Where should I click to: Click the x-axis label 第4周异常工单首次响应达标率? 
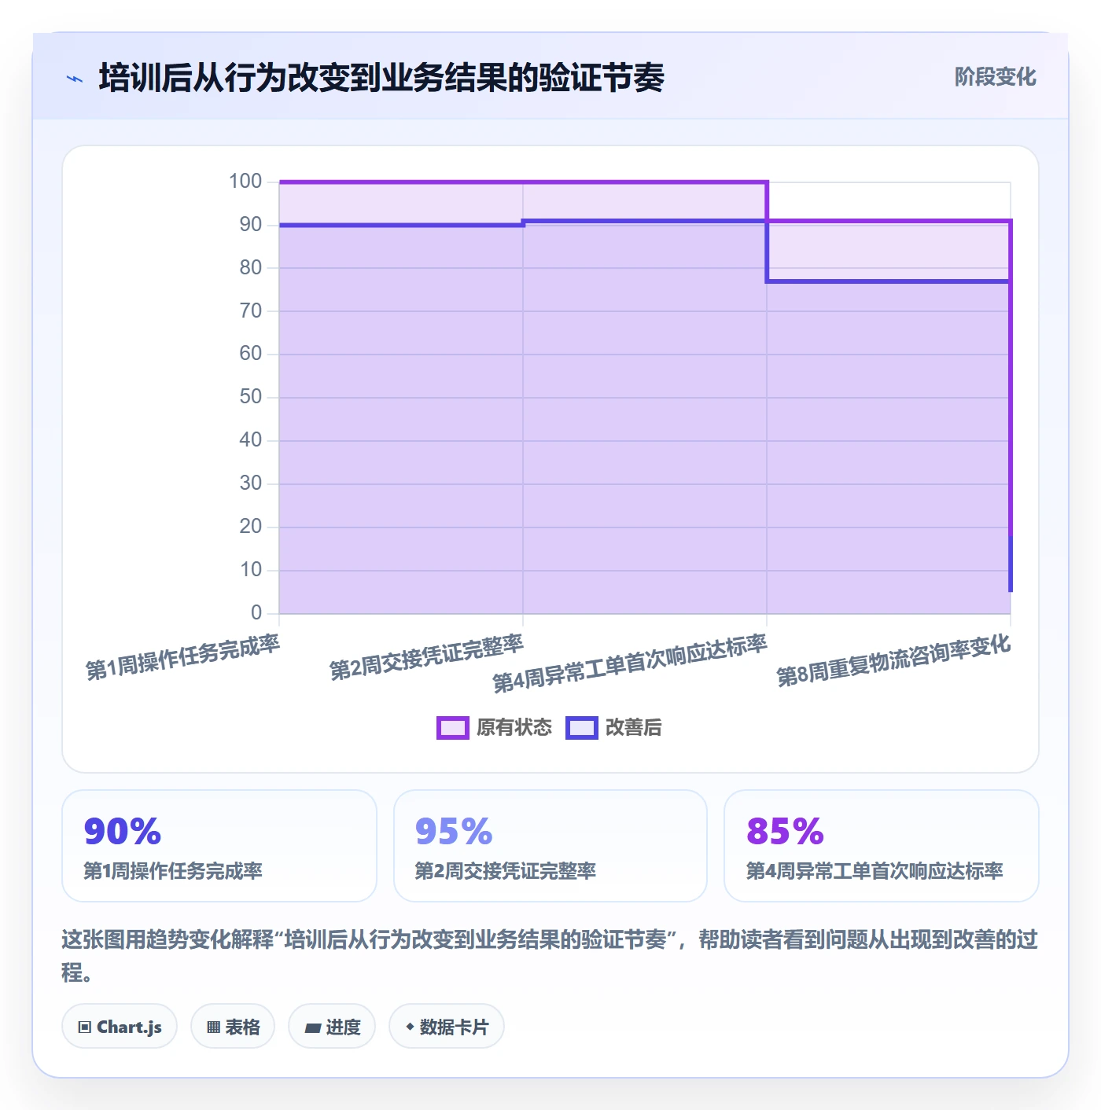(630, 664)
